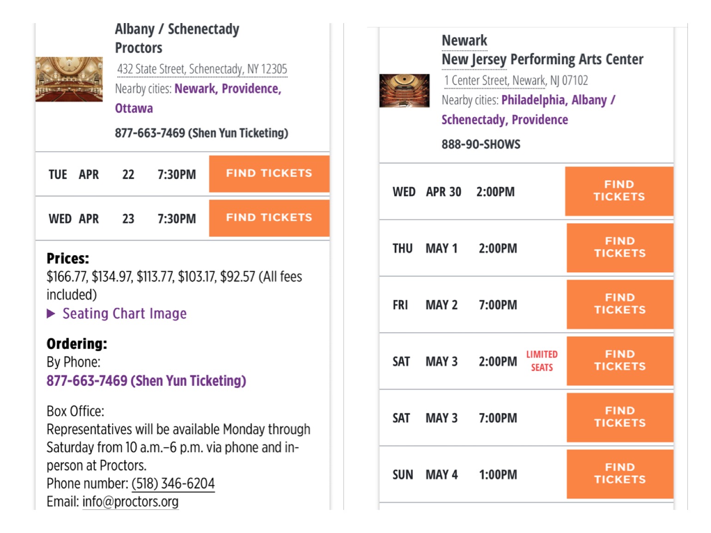Image resolution: width=711 pixels, height=533 pixels.
Task: Find tickets for Saturday May 3 2:00PM
Action: (620, 361)
